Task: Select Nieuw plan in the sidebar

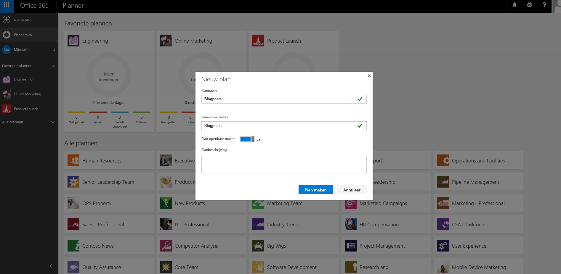Action: tap(29, 20)
